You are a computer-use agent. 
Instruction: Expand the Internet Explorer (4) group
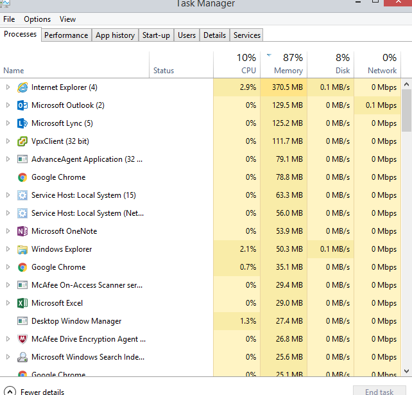click(8, 87)
